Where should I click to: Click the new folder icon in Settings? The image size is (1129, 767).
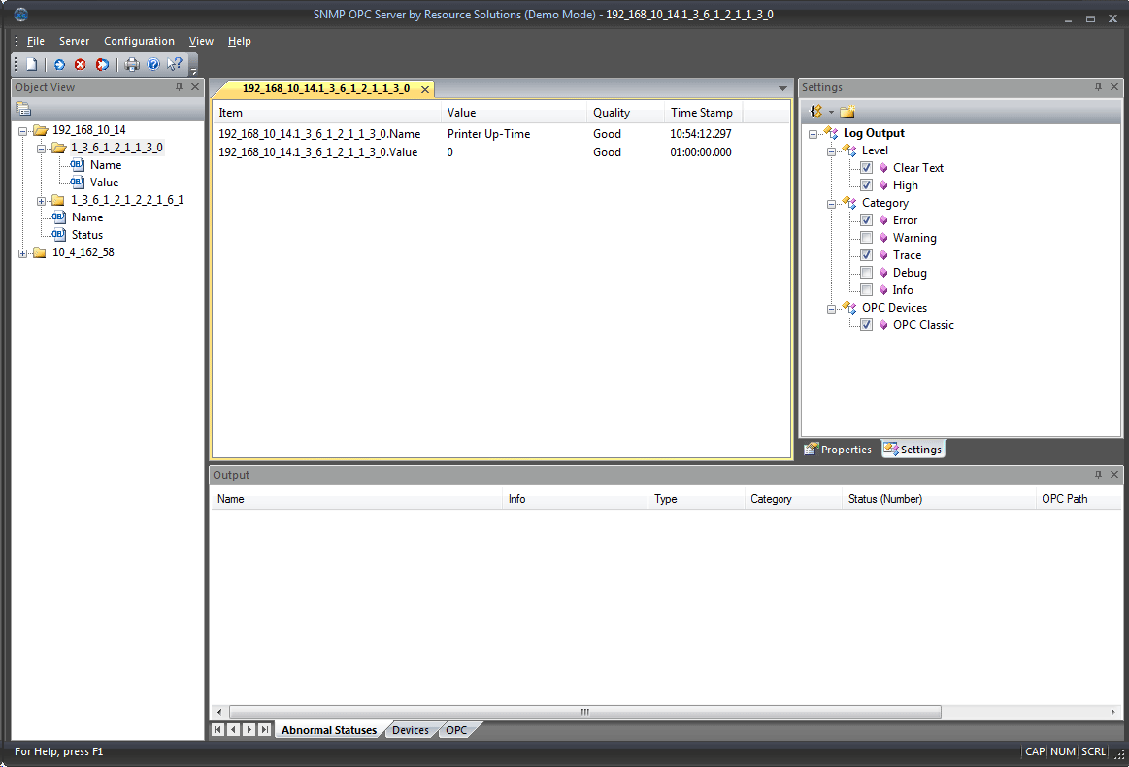click(847, 112)
